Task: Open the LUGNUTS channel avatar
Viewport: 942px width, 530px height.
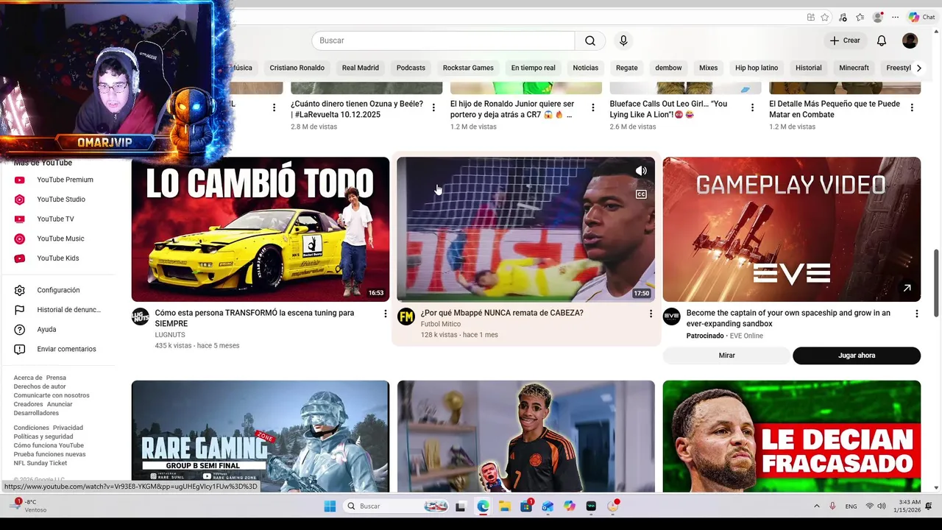Action: coord(140,317)
